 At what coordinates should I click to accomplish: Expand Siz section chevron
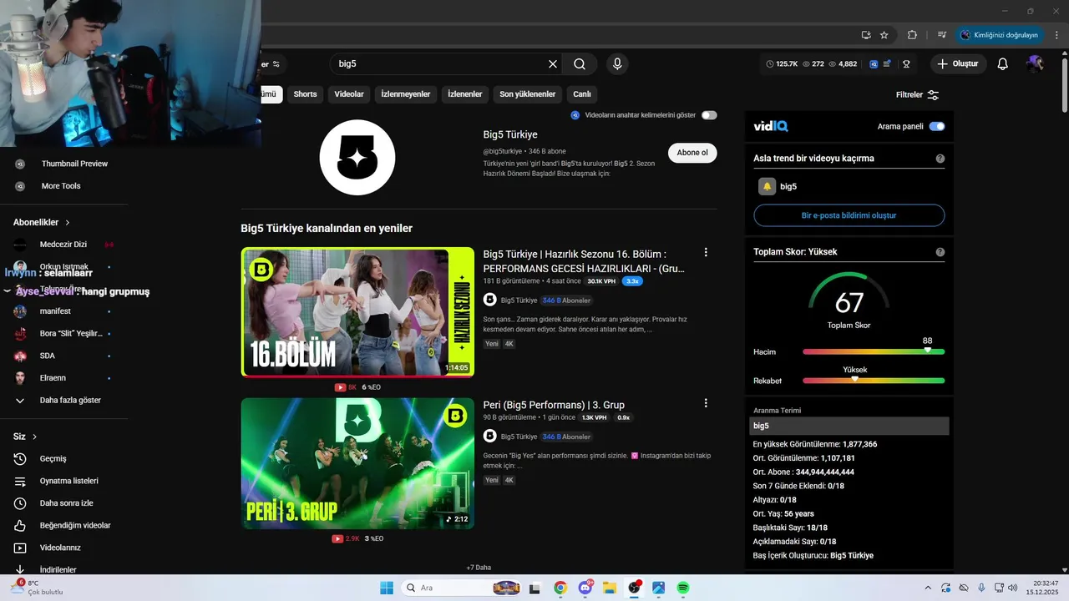click(x=34, y=437)
